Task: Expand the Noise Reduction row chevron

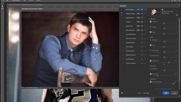Action: tap(145, 43)
